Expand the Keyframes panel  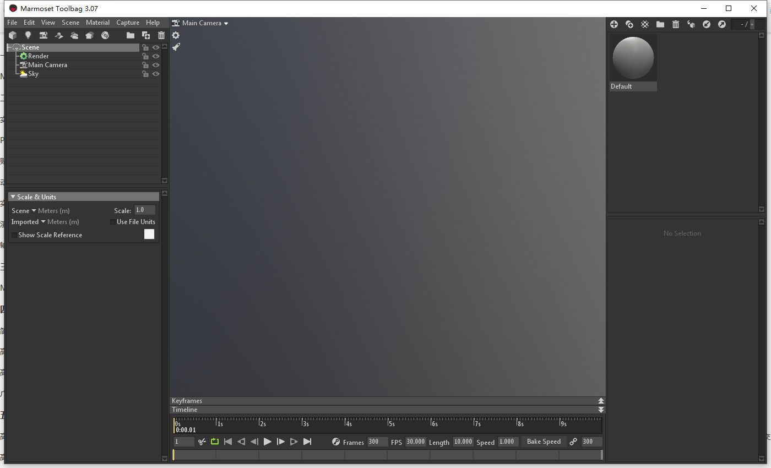pos(601,401)
